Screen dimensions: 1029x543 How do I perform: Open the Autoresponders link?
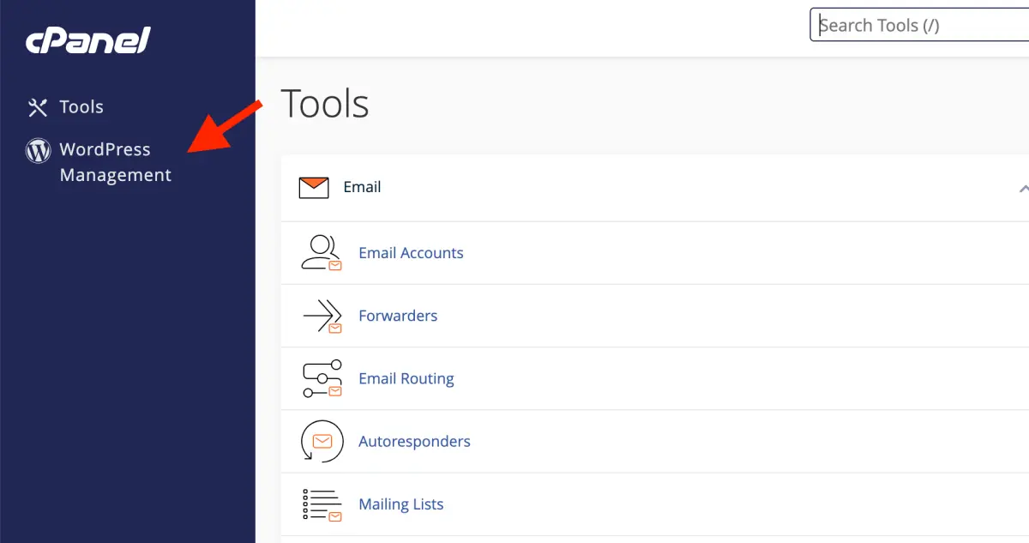(x=414, y=441)
